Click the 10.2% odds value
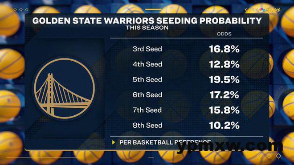 pos(224,126)
